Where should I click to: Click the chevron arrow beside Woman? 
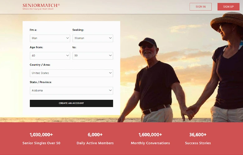point(110,38)
